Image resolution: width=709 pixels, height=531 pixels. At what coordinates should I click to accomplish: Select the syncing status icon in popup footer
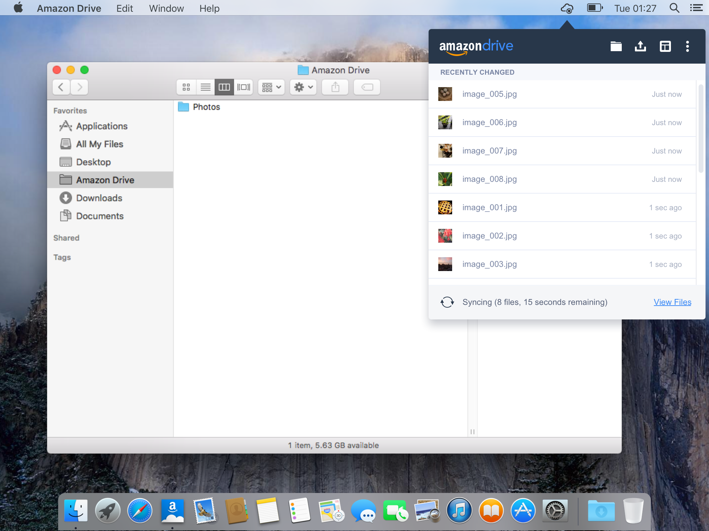pyautogui.click(x=447, y=302)
